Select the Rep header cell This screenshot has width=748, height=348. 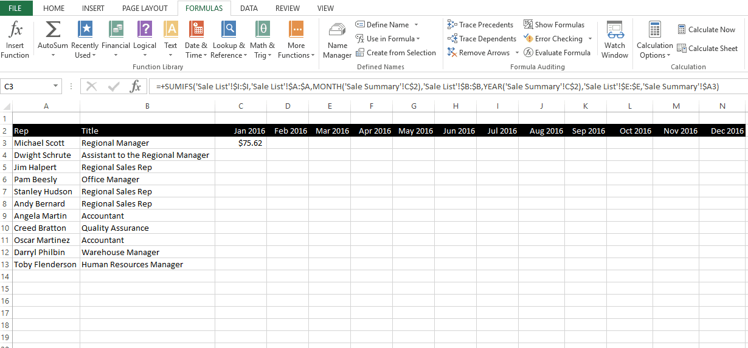46,131
